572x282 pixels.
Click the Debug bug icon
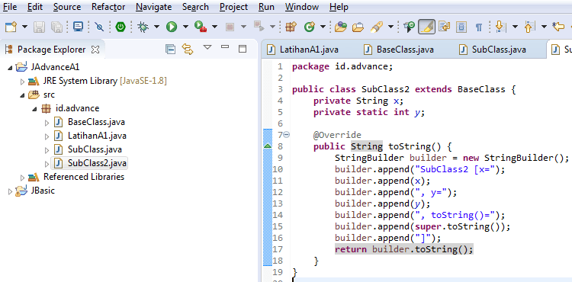coord(143,27)
